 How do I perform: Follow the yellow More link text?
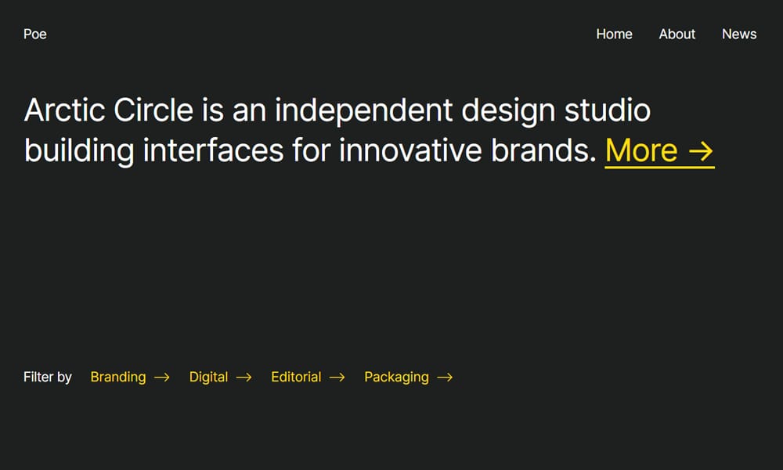tap(641, 150)
